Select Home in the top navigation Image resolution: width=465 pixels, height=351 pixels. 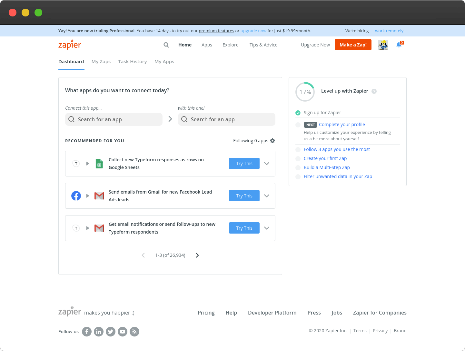(x=185, y=45)
